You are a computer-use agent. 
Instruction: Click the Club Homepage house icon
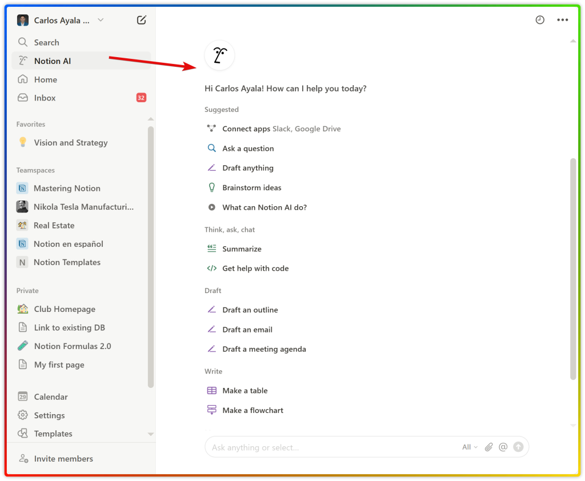(23, 309)
